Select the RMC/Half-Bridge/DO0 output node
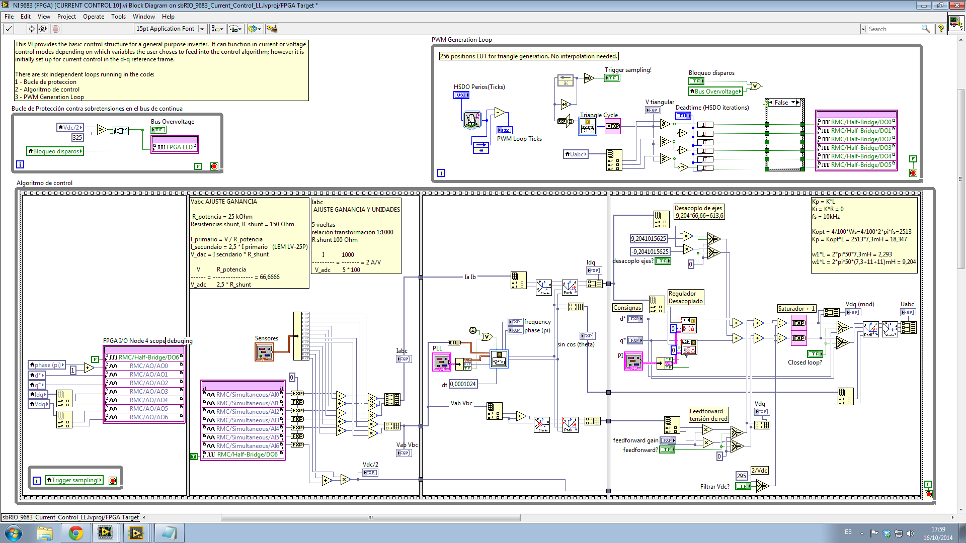 pyautogui.click(x=856, y=122)
